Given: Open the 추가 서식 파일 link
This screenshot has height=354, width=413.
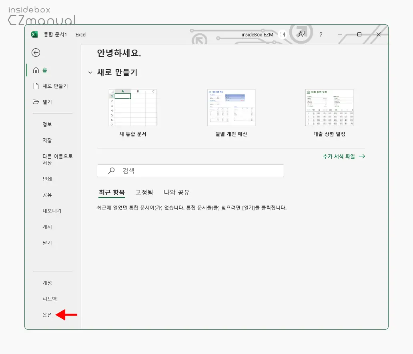Looking at the screenshot, I should [x=339, y=156].
